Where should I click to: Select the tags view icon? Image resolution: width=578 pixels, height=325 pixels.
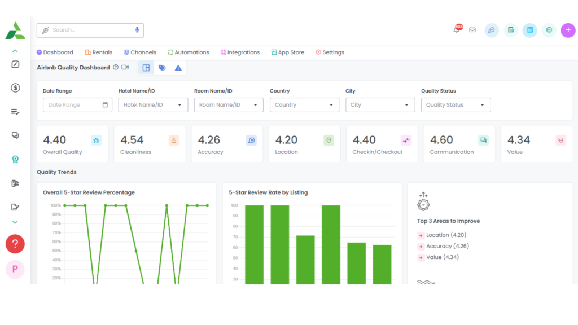[162, 68]
